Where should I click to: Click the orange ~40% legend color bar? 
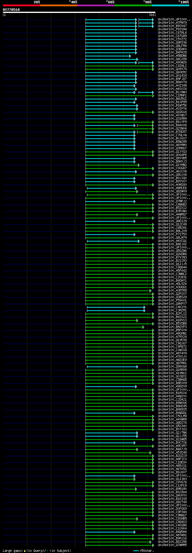point(59,5)
